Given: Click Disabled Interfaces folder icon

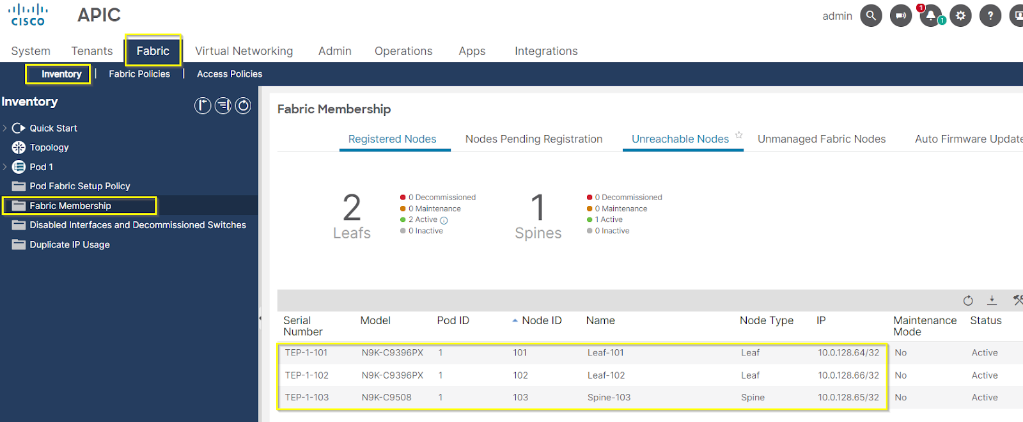Looking at the screenshot, I should pos(19,225).
